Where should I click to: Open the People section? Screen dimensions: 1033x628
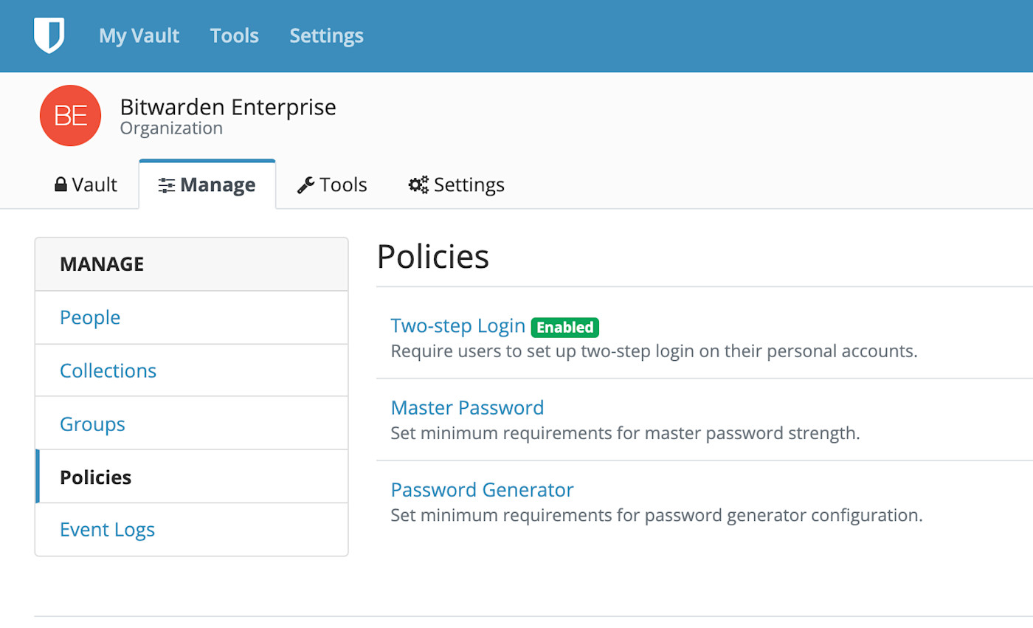90,317
